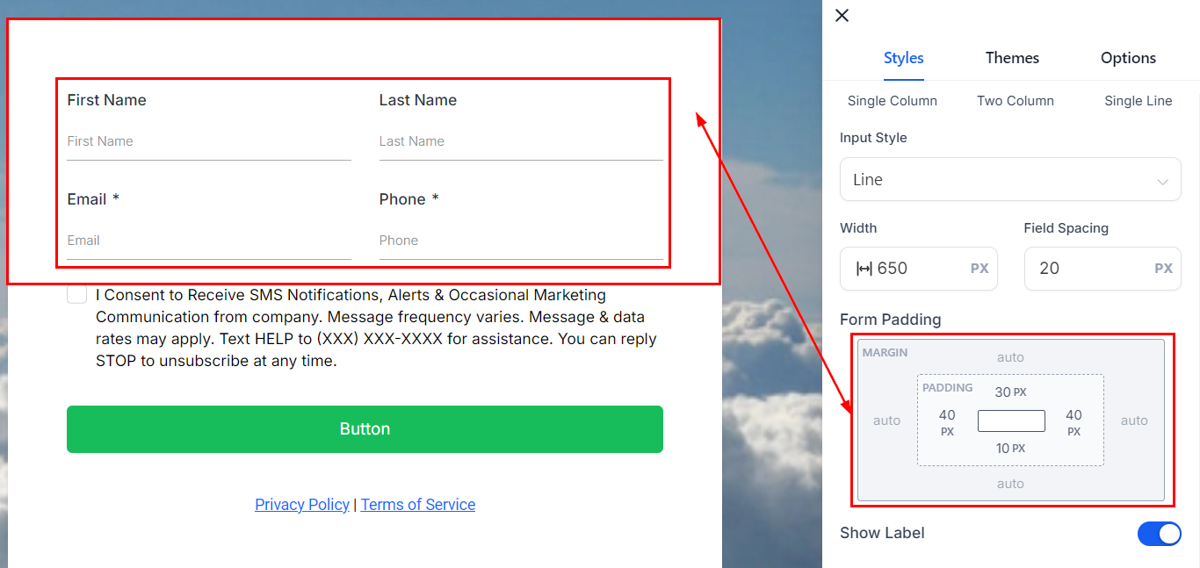The height and width of the screenshot is (568, 1200).
Task: Click the Input Style dropdown chevron
Action: (1162, 182)
